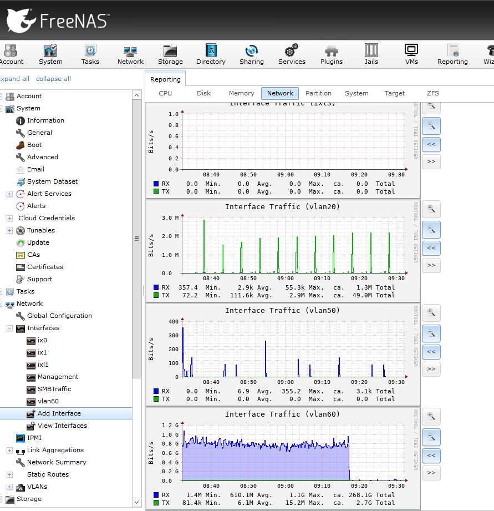Shift vlan50 graph forward with >>
Image resolution: width=494 pixels, height=511 pixels.
[431, 369]
